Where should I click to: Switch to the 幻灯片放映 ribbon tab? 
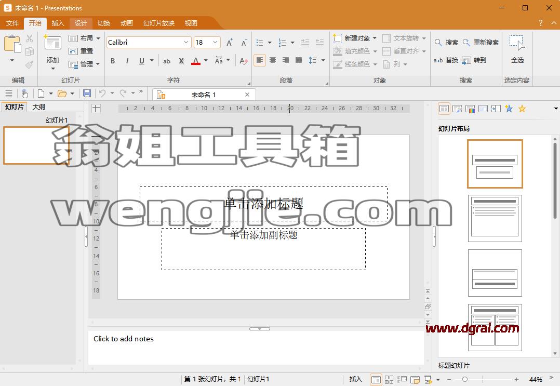tap(159, 23)
